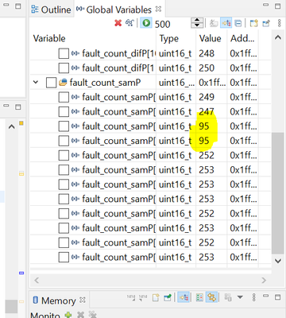
Task: Close the Memory tab
Action: [83, 300]
